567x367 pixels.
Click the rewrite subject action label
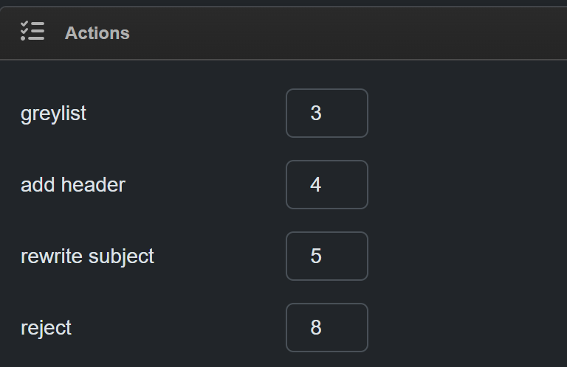pyautogui.click(x=87, y=256)
